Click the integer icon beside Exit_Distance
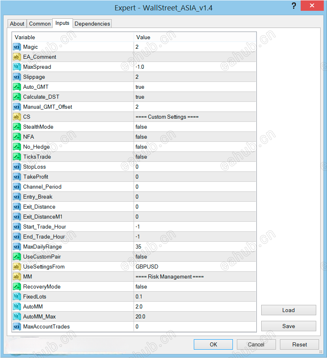Image resolution: width=327 pixels, height=358 pixels. (17, 207)
